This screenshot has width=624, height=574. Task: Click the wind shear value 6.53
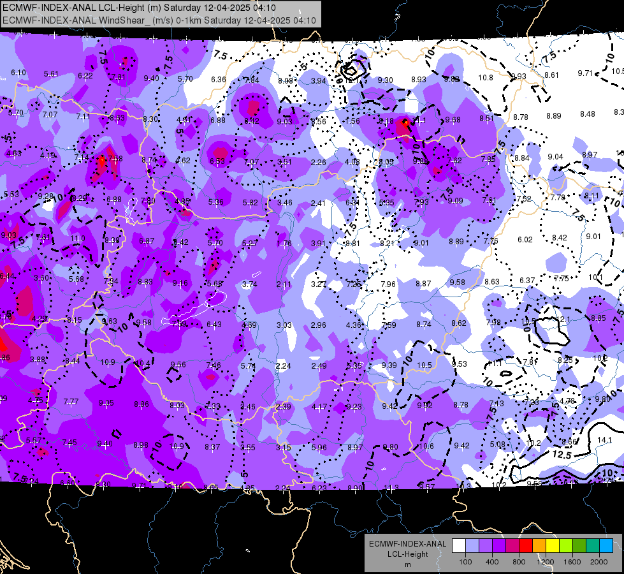(x=217, y=161)
